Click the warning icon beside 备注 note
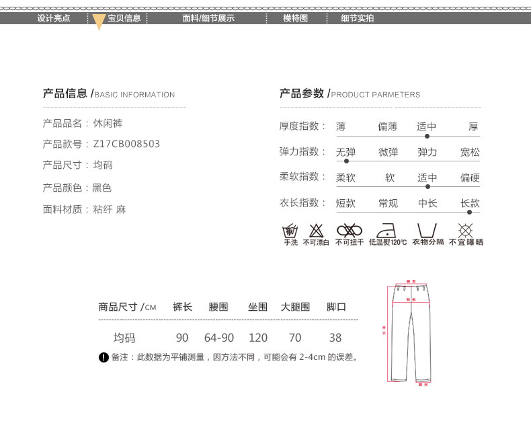Screen dimensions: 531x423 (x=104, y=357)
